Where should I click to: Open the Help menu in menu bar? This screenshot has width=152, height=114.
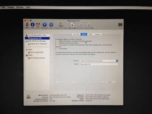coord(28,7)
